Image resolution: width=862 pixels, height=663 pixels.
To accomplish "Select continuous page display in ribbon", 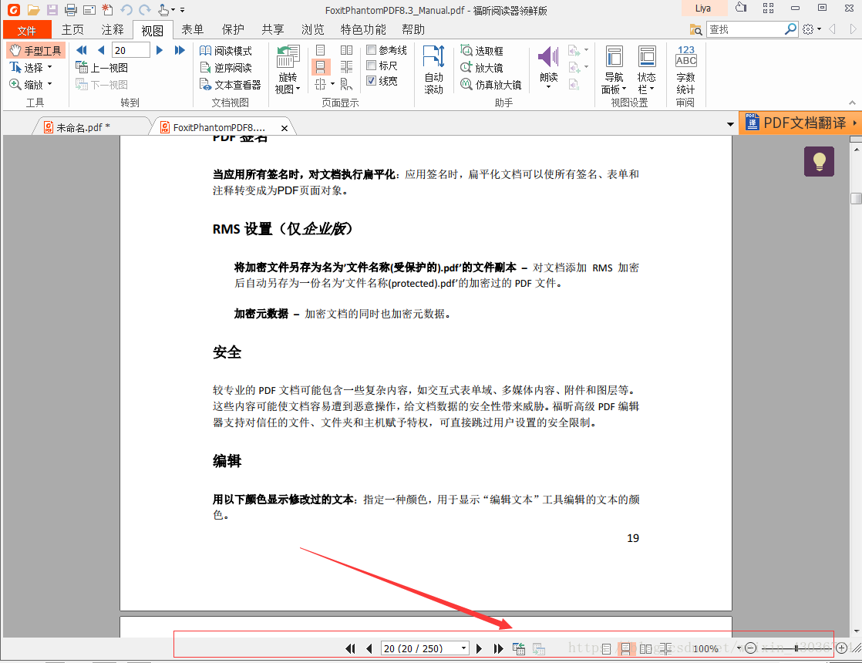I will [x=321, y=67].
